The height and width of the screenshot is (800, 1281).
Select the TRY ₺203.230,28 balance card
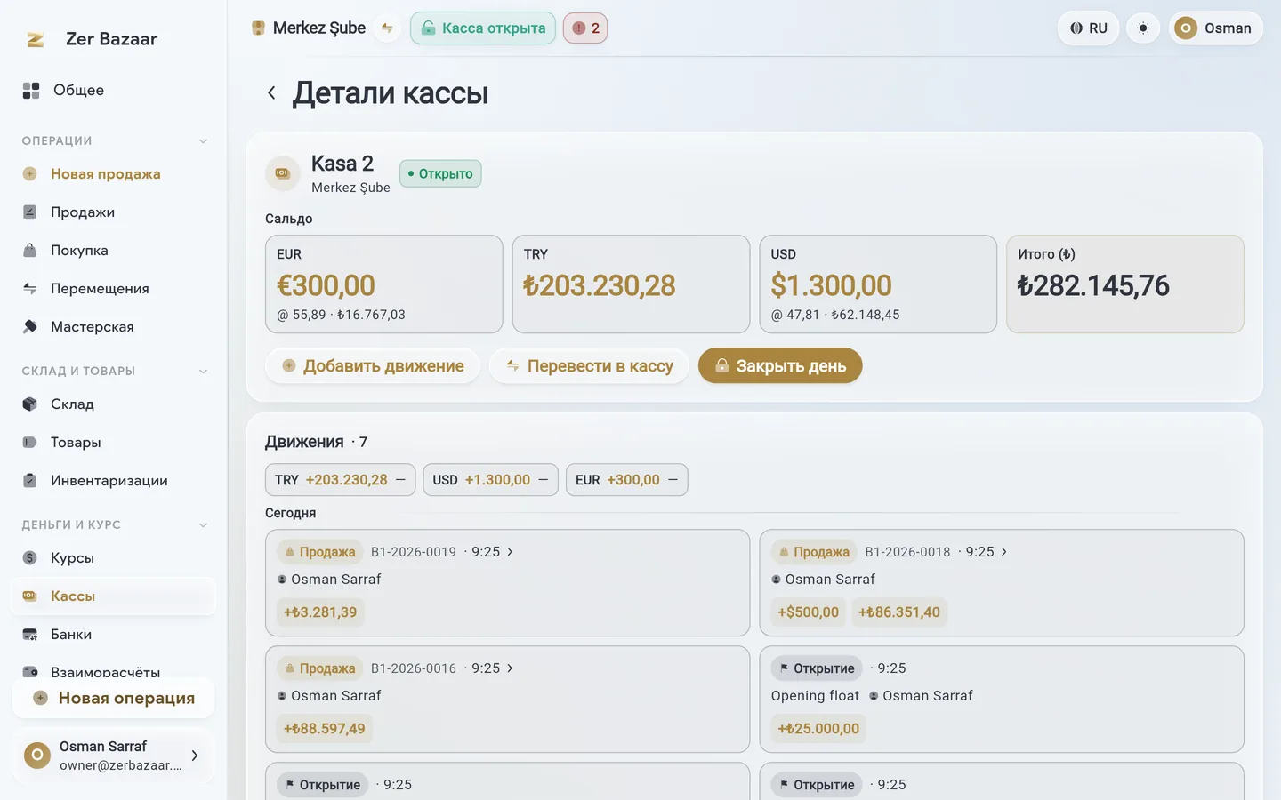pyautogui.click(x=631, y=284)
